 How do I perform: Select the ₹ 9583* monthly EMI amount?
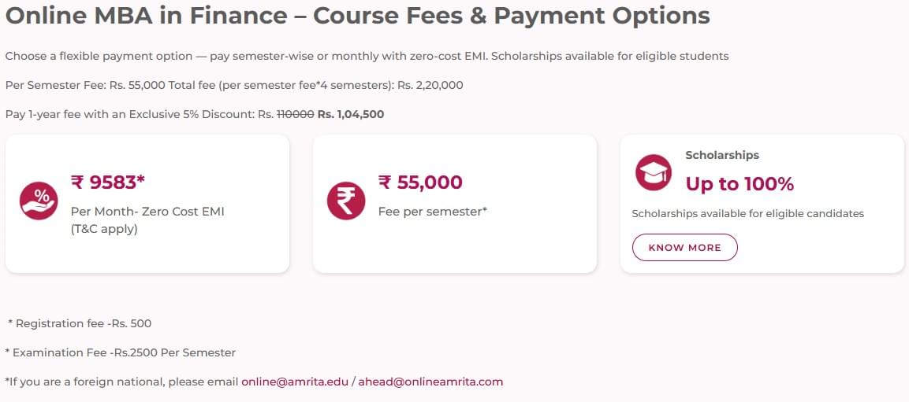point(108,183)
